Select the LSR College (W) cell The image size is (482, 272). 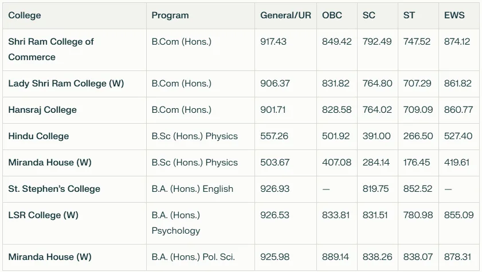tap(75, 223)
